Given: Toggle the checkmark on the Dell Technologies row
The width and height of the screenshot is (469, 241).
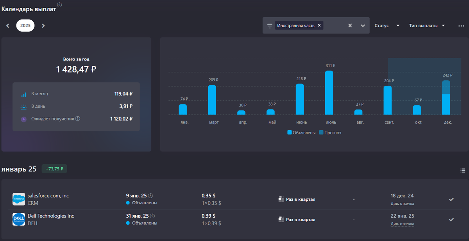Looking at the screenshot, I should pos(451,220).
